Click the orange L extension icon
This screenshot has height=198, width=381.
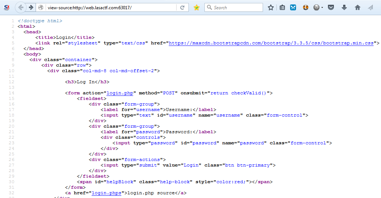tap(305, 7)
